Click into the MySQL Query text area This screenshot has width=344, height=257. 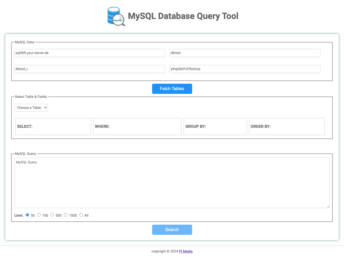(x=172, y=183)
